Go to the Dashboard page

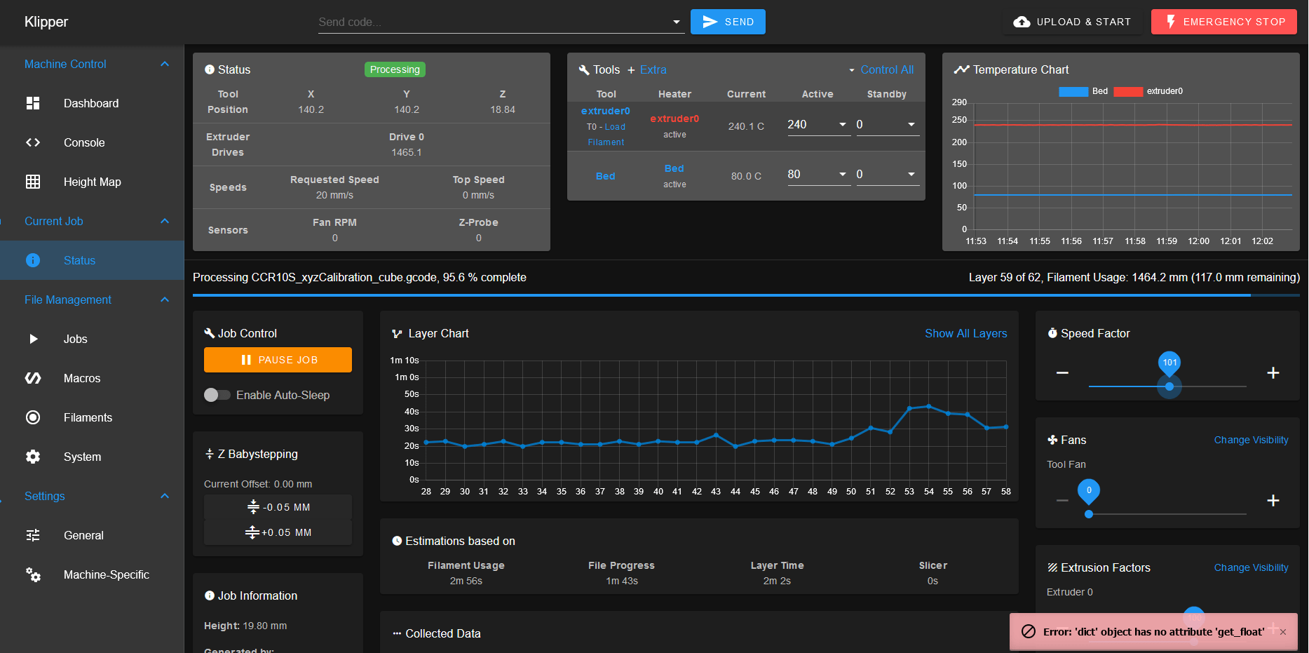pyautogui.click(x=92, y=103)
